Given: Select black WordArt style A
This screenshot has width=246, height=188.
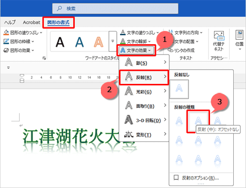Looking at the screenshot, I should point(60,42).
